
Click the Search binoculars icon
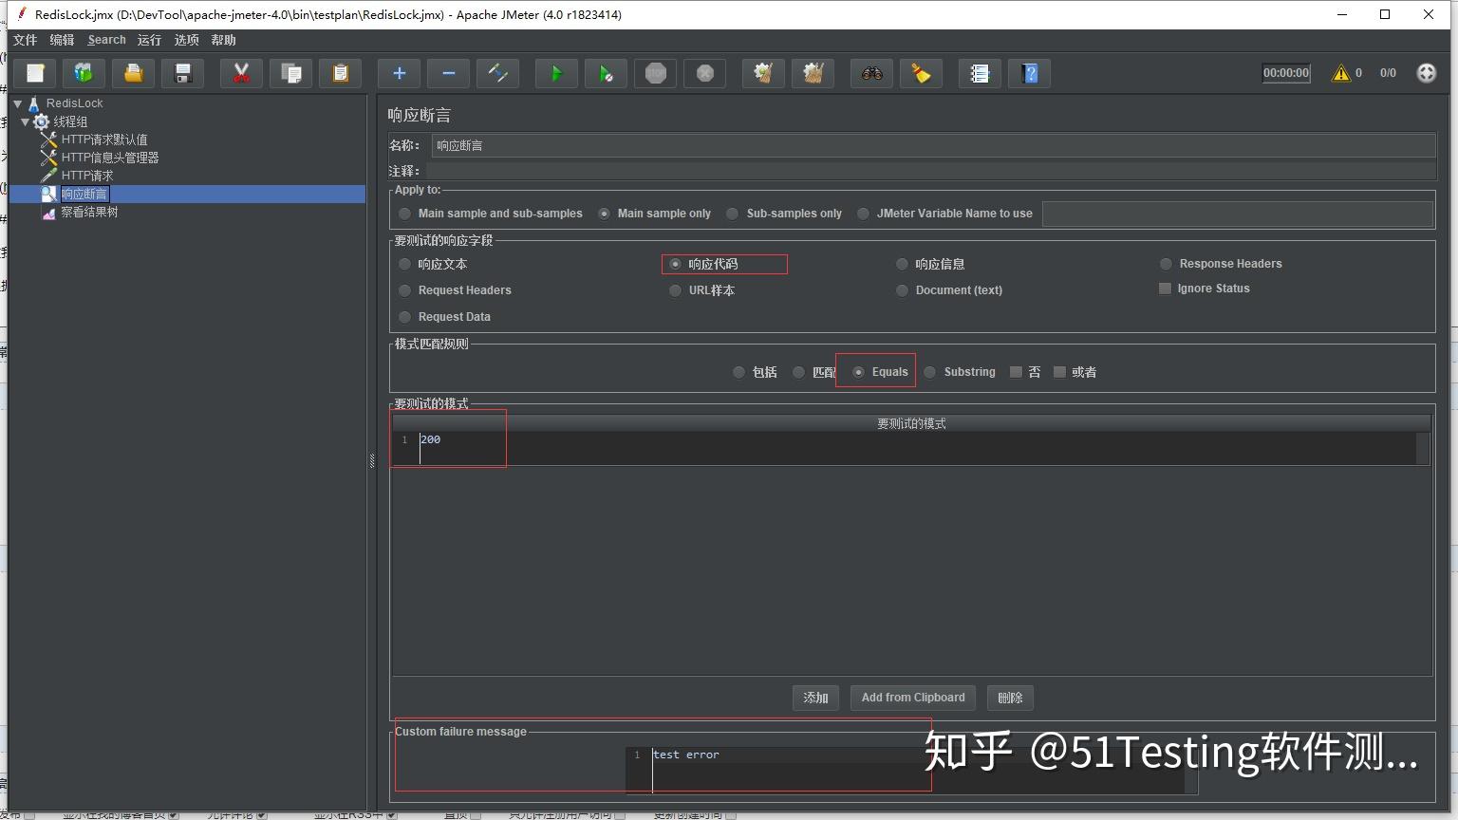[x=871, y=73]
